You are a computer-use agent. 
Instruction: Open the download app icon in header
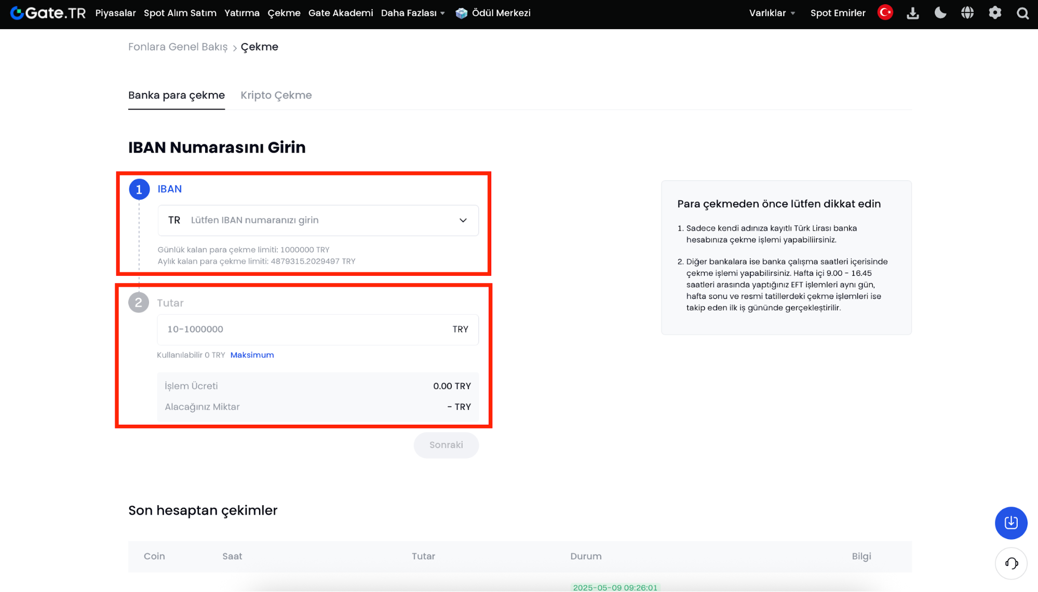click(x=912, y=13)
